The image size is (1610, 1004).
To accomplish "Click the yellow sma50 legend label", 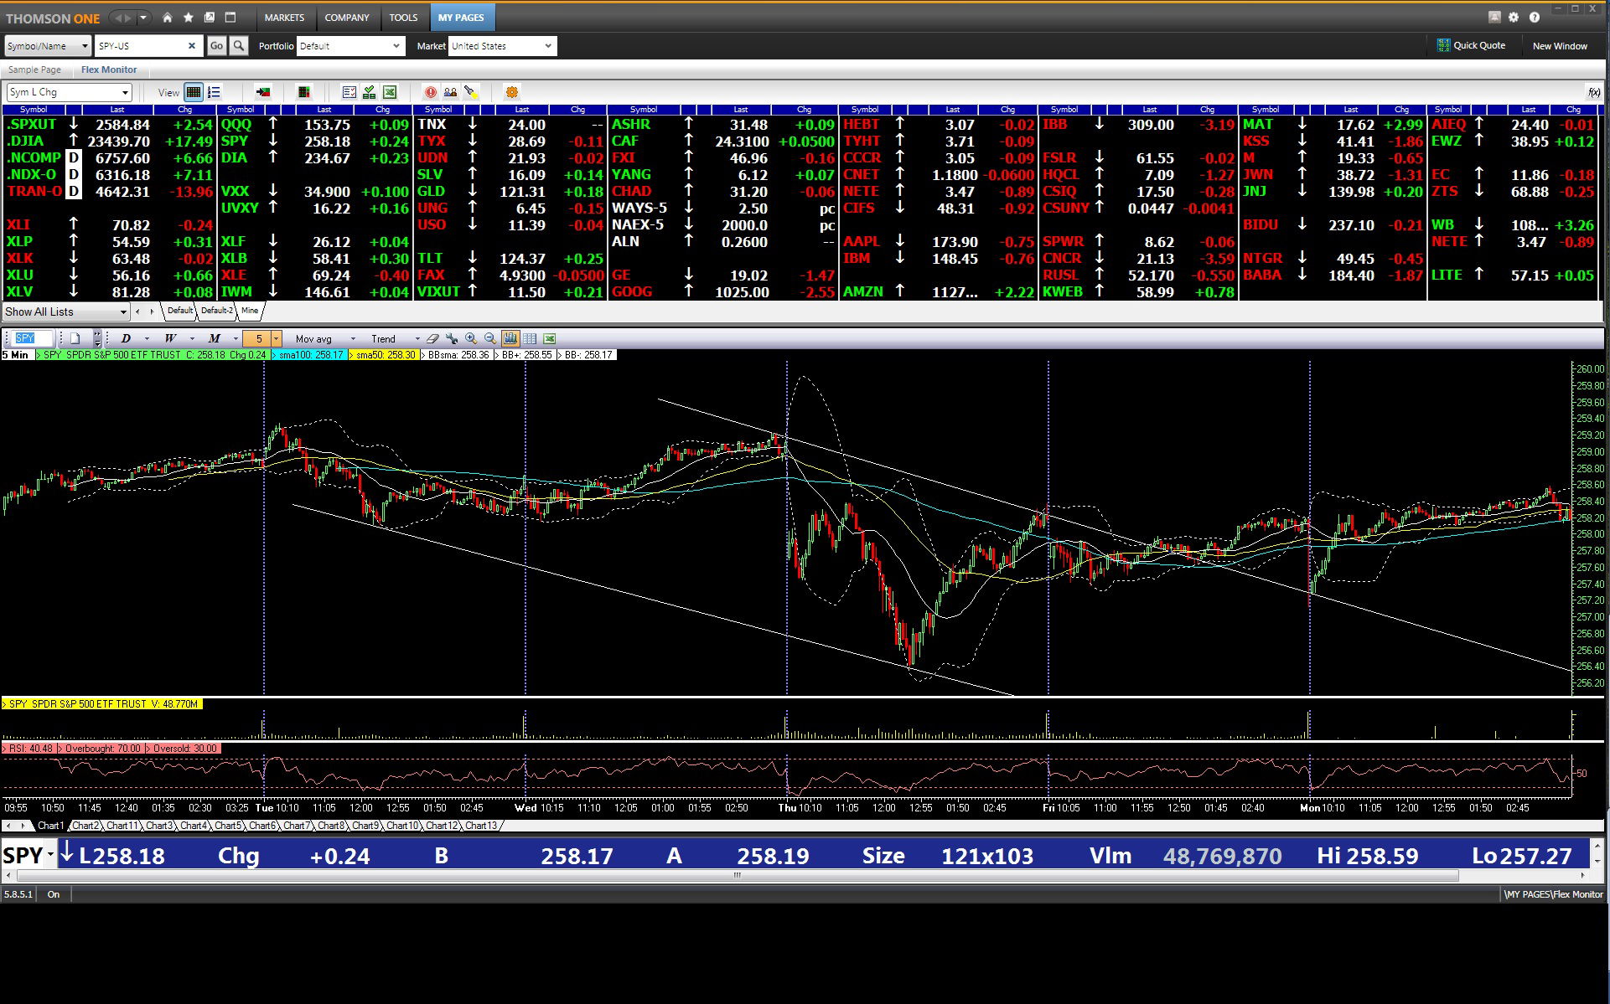I will 384,355.
